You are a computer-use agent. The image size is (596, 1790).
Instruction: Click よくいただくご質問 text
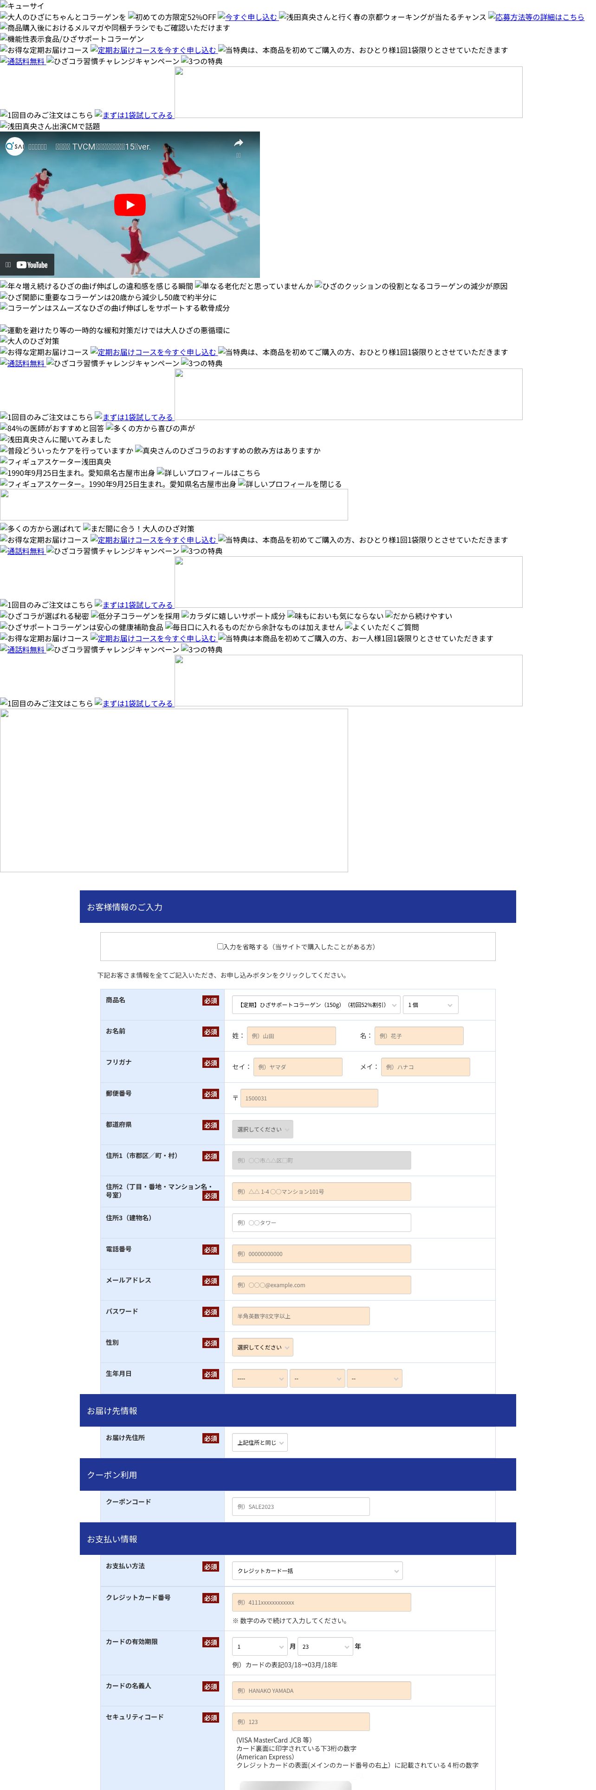pos(382,627)
